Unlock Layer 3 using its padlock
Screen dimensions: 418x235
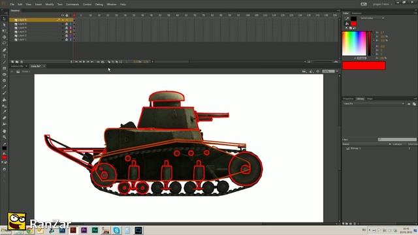pos(67,31)
